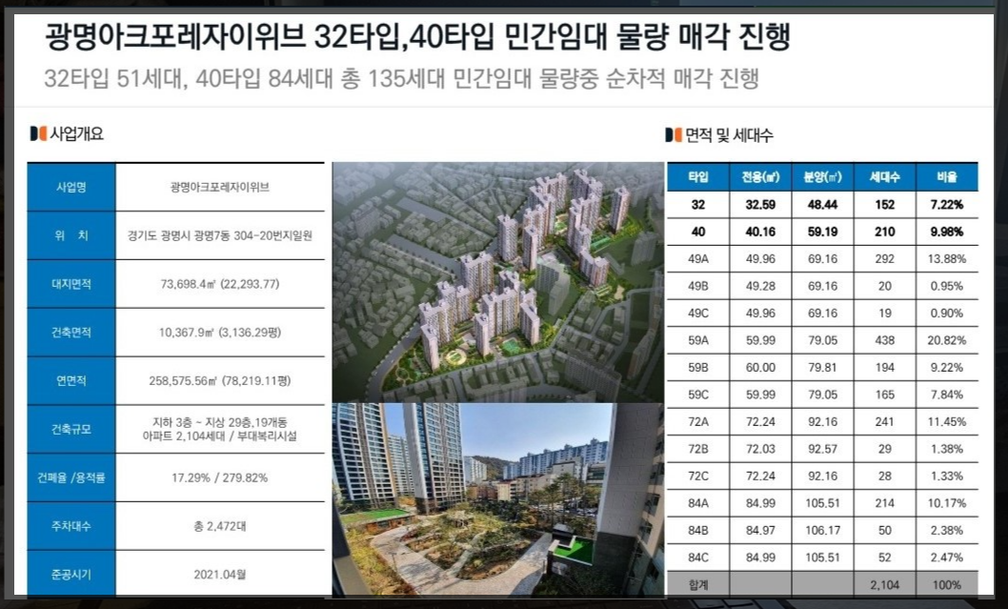The width and height of the screenshot is (1008, 609).
Task: Select the text 지하 3층 ~ 지상 29층,19개동
Action: (x=220, y=422)
